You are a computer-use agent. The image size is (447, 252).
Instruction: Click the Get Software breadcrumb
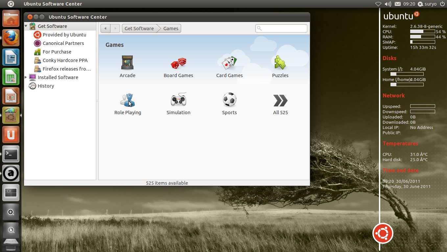(139, 29)
